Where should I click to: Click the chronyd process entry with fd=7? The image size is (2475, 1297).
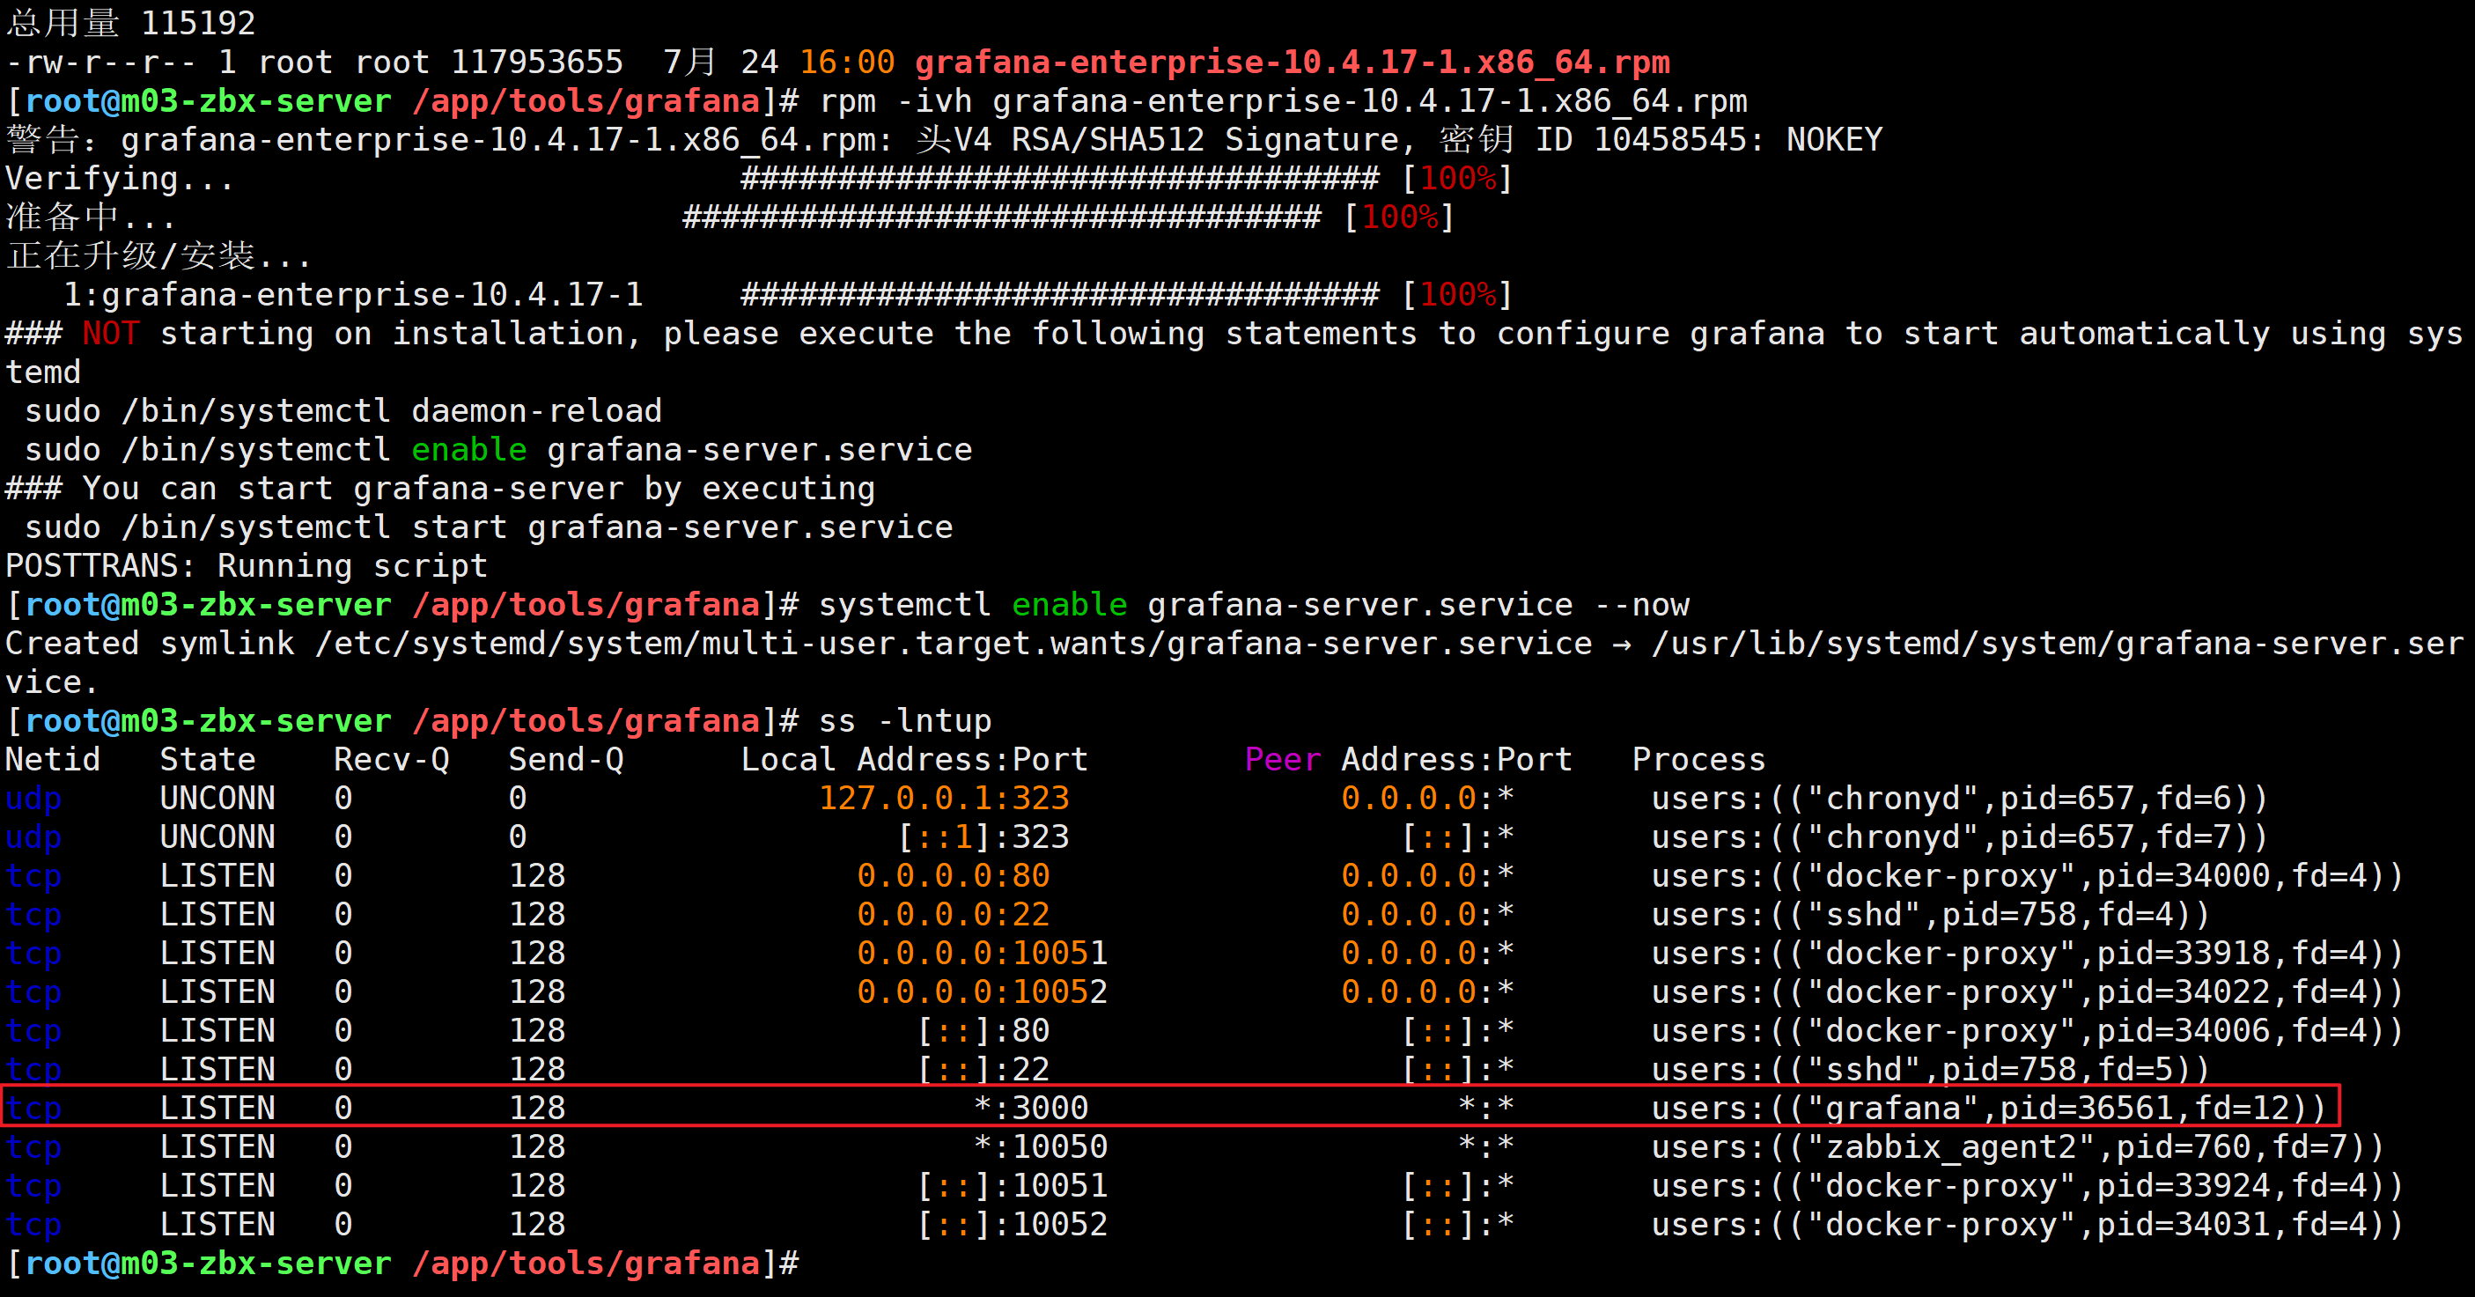point(1959,836)
